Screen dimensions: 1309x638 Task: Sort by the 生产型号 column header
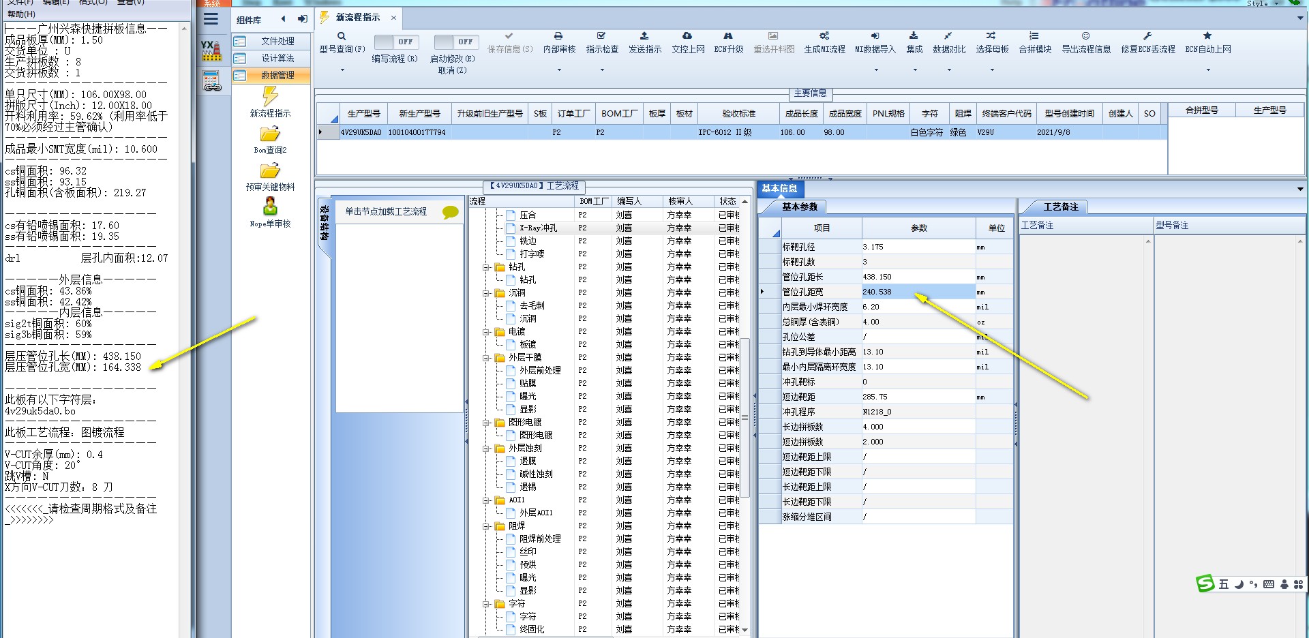pyautogui.click(x=364, y=114)
